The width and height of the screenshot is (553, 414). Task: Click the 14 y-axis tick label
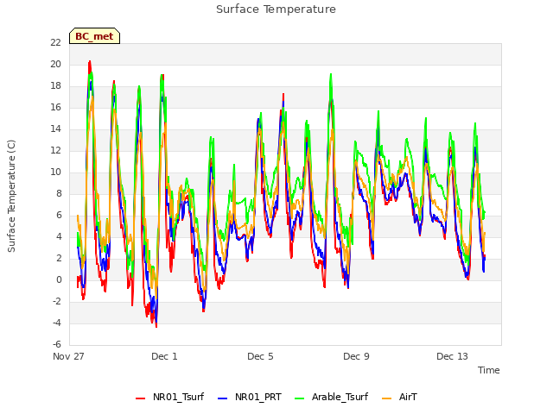(x=55, y=129)
